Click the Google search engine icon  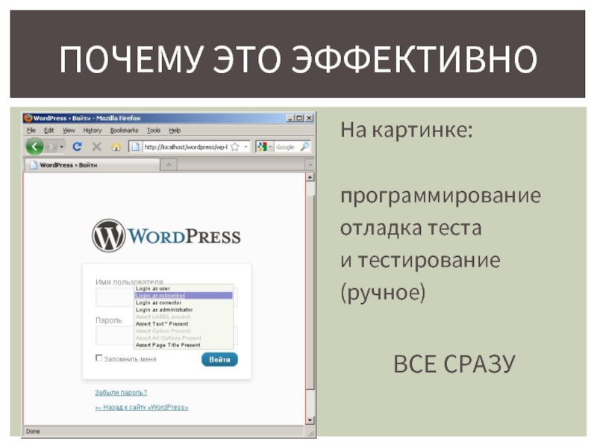[x=262, y=146]
